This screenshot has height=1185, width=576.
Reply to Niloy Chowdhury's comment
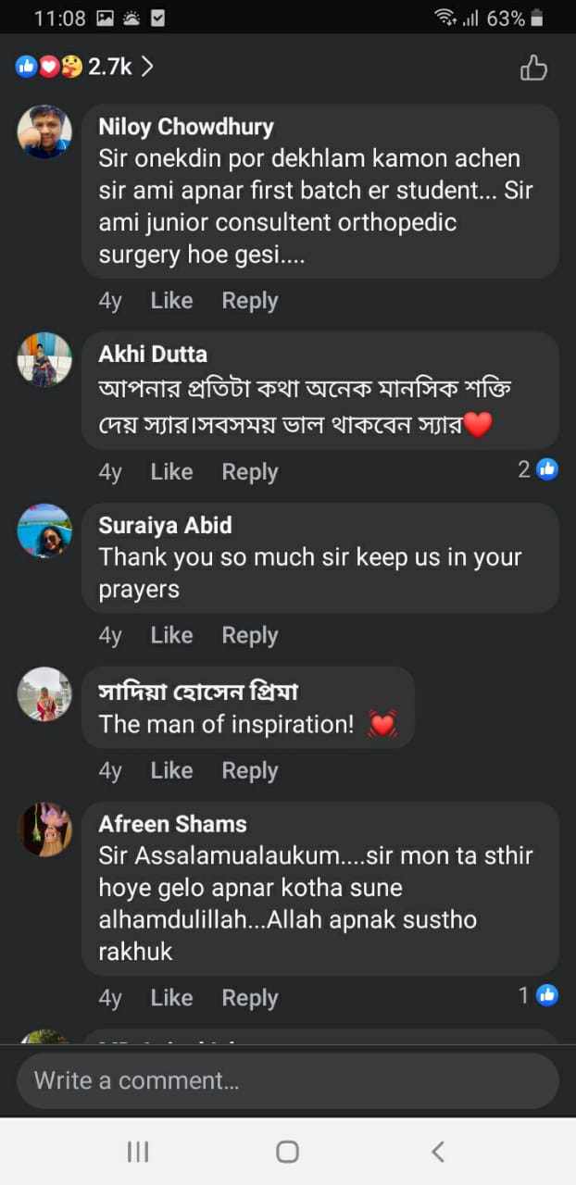click(x=249, y=301)
